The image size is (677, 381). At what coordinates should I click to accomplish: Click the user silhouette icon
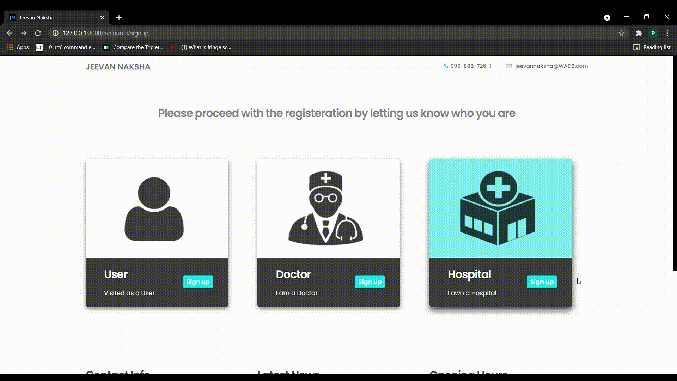pyautogui.click(x=154, y=209)
